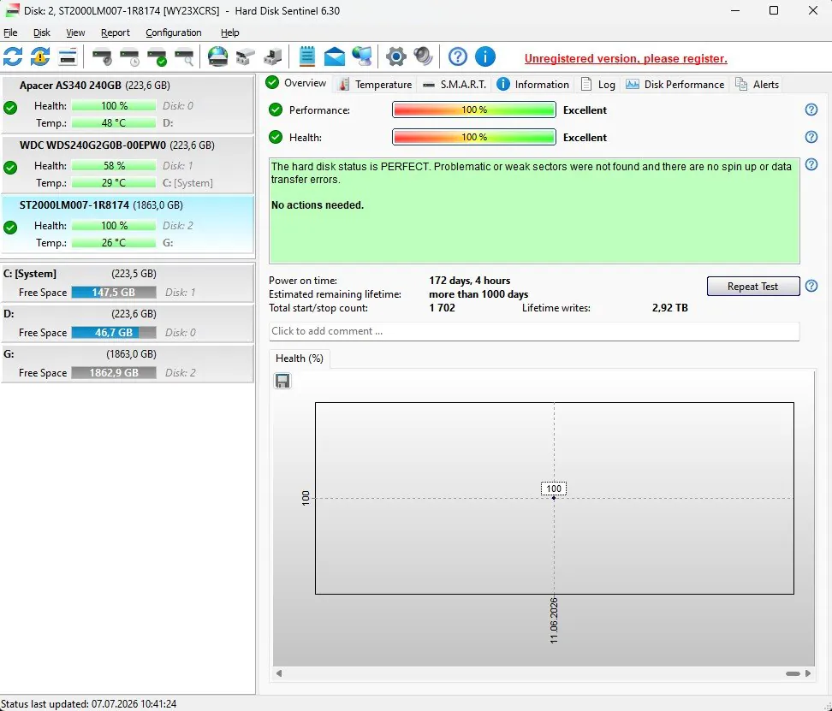Click the Health 100 % gradient bar

click(474, 137)
